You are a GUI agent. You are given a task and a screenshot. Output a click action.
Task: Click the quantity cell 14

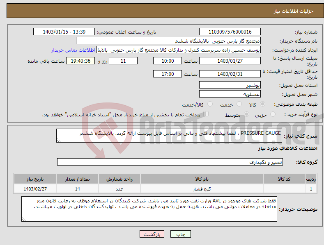click(77, 189)
